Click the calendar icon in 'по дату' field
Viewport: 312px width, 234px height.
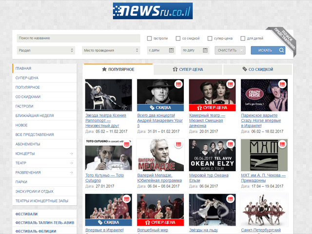pos(205,50)
